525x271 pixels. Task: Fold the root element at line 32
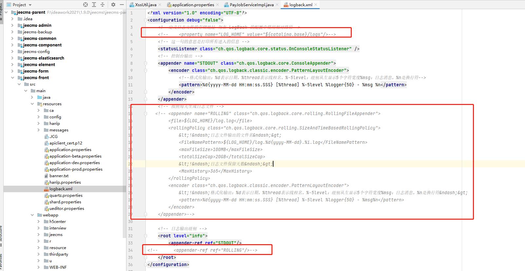point(145,236)
